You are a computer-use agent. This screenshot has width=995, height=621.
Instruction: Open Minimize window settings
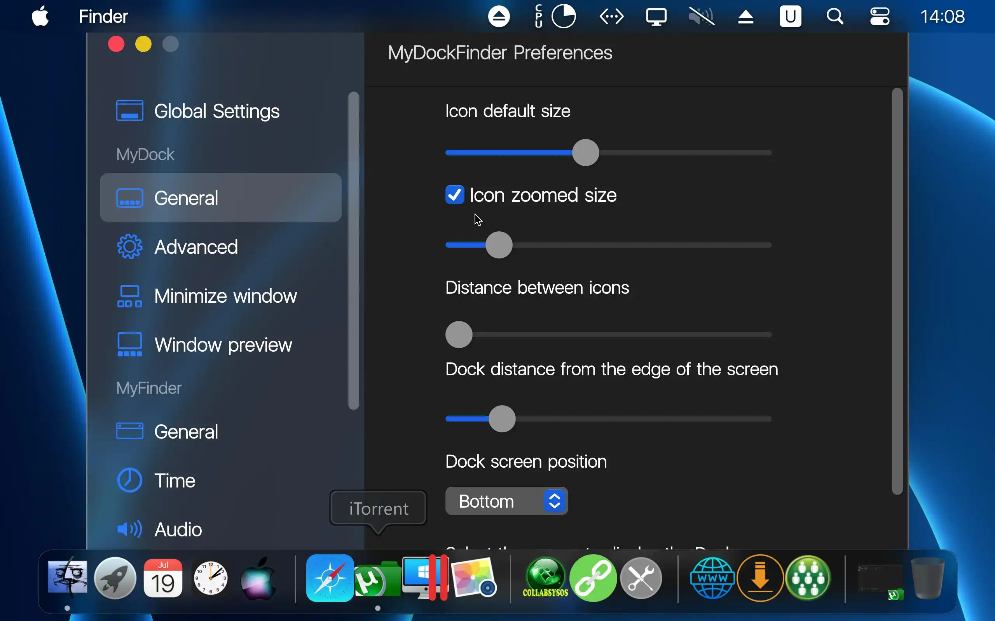(225, 296)
